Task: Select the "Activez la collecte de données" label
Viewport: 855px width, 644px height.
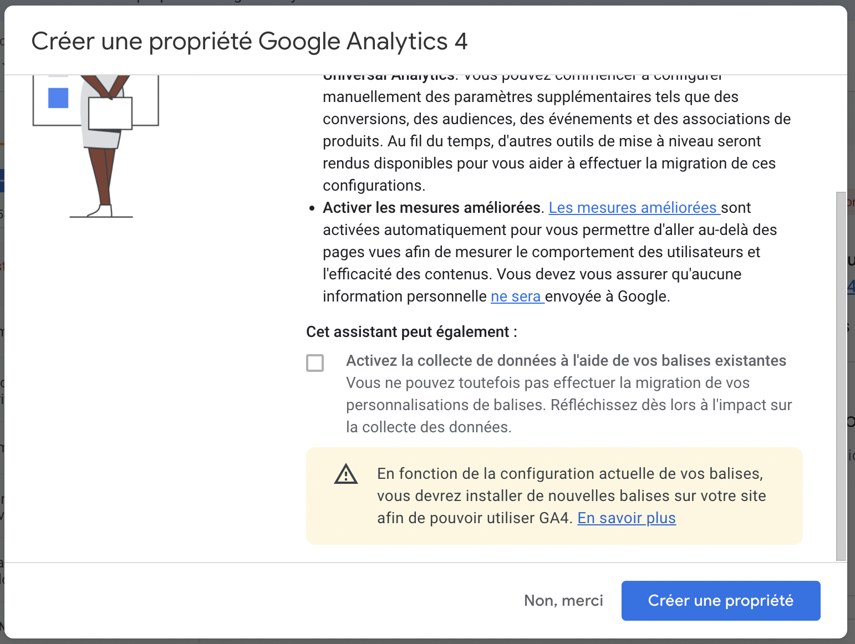Action: [566, 361]
